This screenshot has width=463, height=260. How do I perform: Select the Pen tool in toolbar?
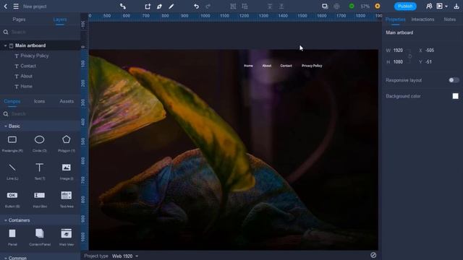click(159, 6)
